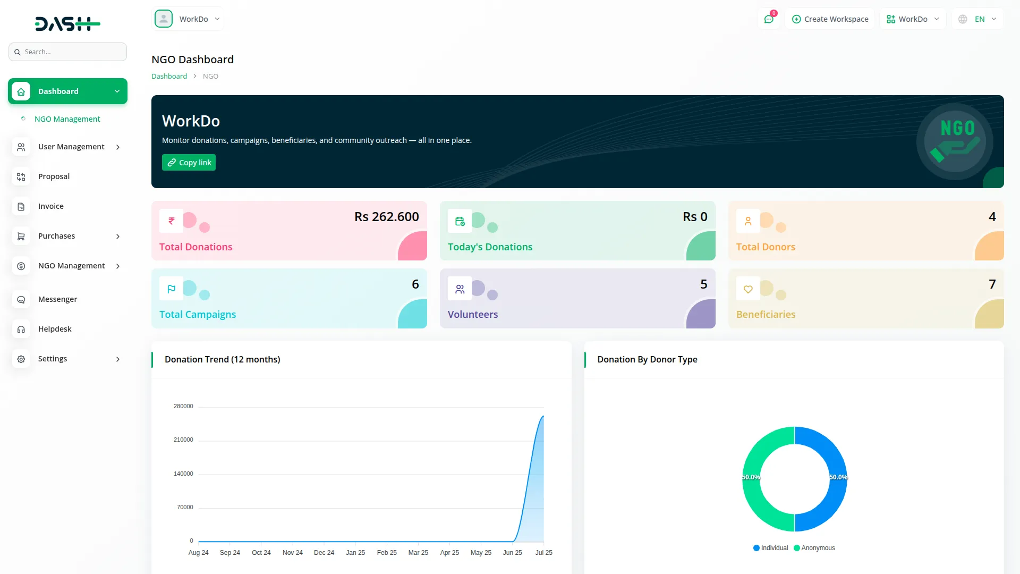
Task: Click the Volunteers card people icon
Action: 460,289
